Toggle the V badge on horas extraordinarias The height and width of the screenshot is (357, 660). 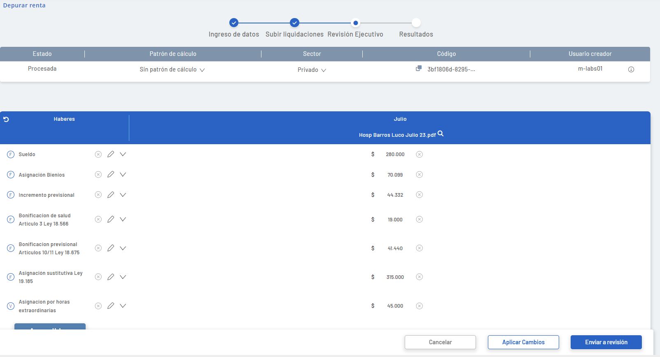coord(11,306)
